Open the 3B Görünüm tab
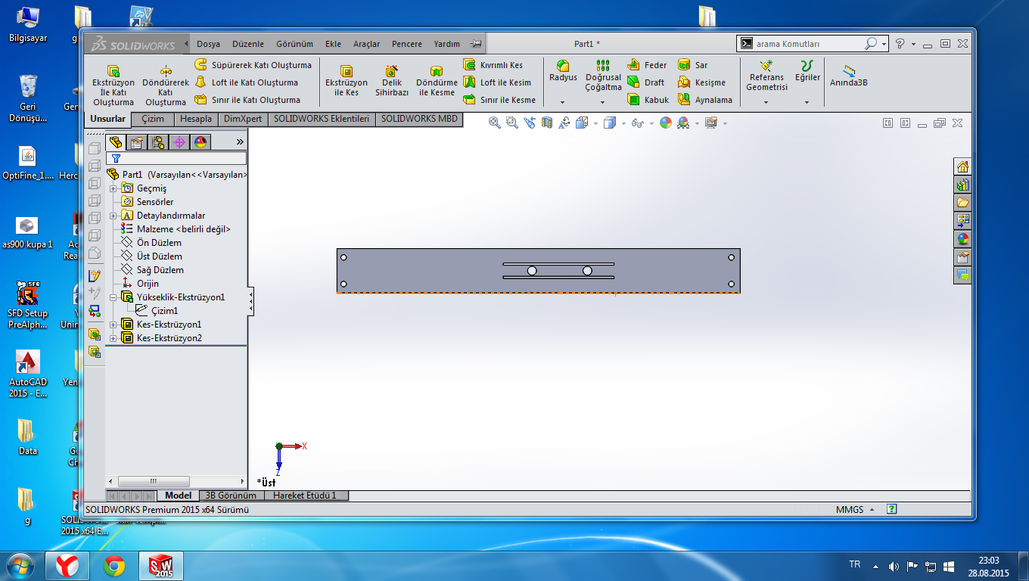The width and height of the screenshot is (1029, 581). click(231, 496)
